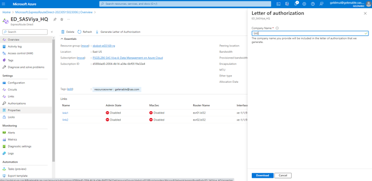The width and height of the screenshot is (372, 181).
Task: Open the more options ellipsis beside the title
Action: pos(68,19)
